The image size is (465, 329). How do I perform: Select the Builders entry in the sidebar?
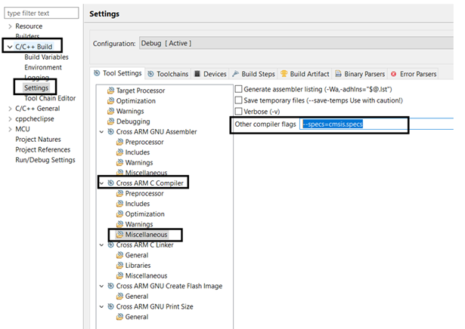[27, 36]
